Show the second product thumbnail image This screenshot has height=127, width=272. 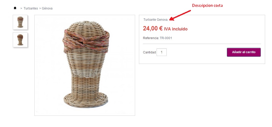click(20, 40)
